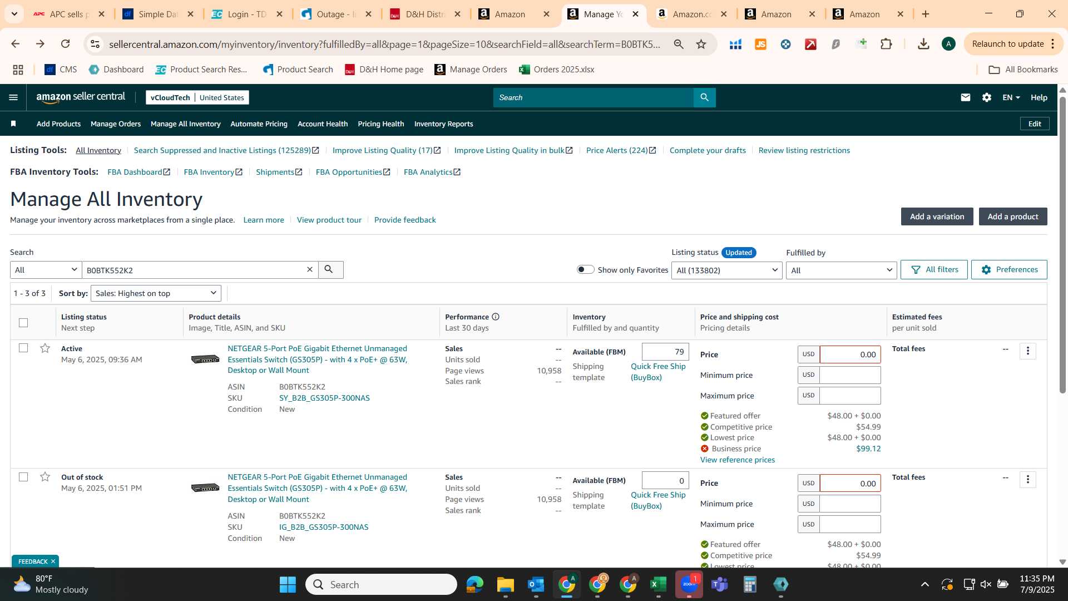Image resolution: width=1068 pixels, height=601 pixels.
Task: Edit the Active listing Price field
Action: [x=850, y=354]
